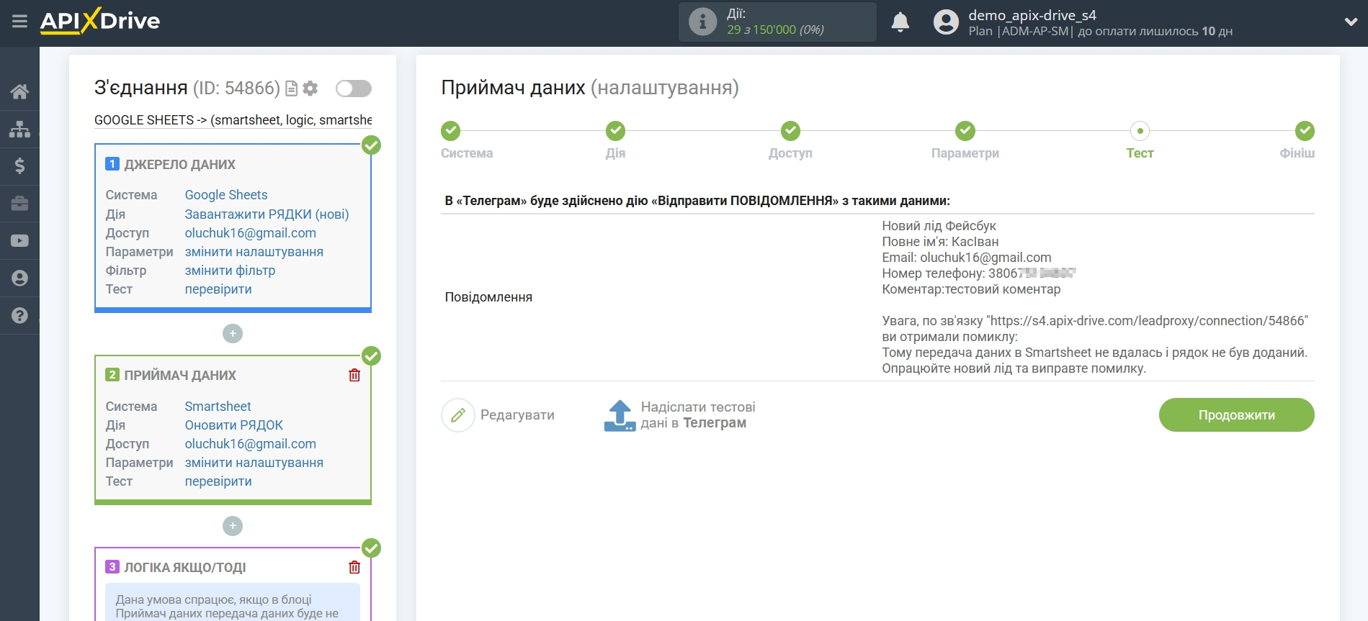The height and width of the screenshot is (621, 1368).
Task: Click the actions info icon
Action: click(x=702, y=22)
